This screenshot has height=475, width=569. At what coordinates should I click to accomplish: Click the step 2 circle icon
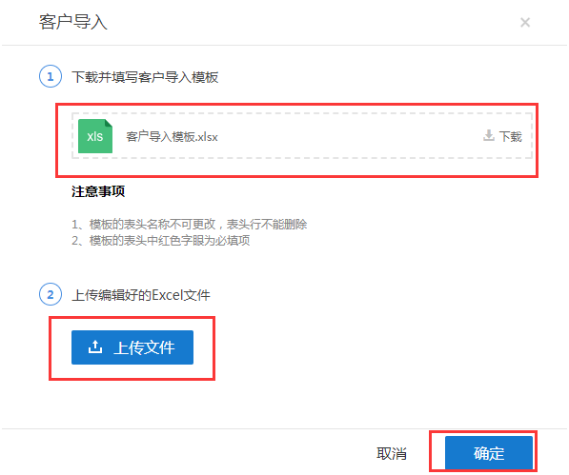pos(51,294)
